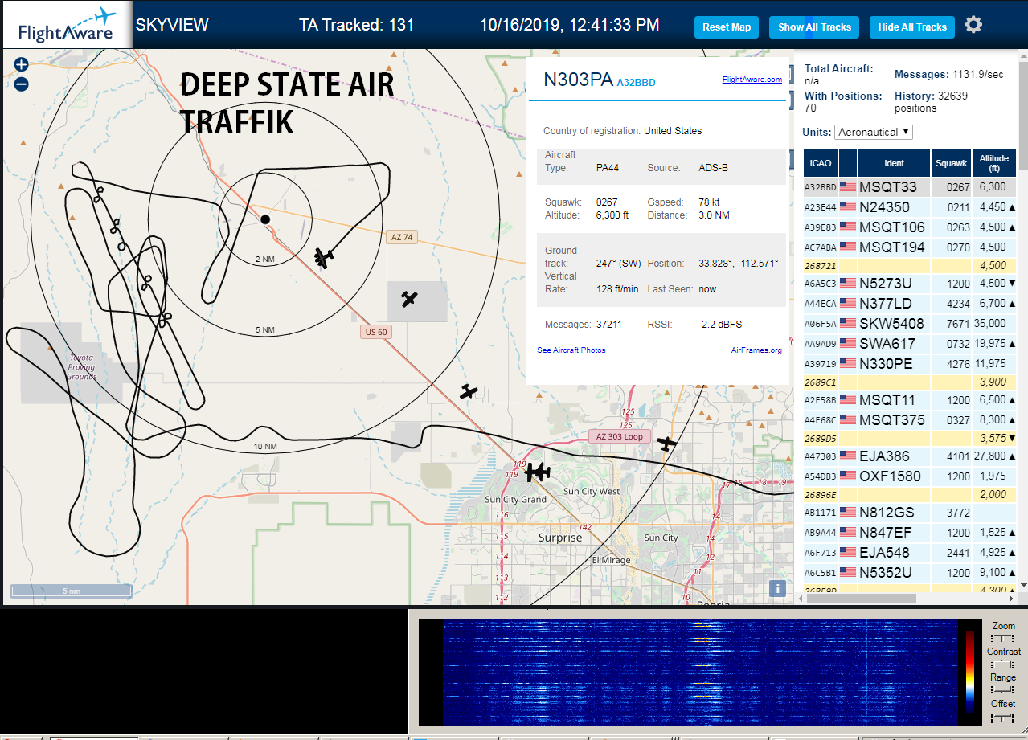This screenshot has width=1028, height=740.
Task: Select the MSQT106 aircraft row
Action: pyautogui.click(x=910, y=227)
